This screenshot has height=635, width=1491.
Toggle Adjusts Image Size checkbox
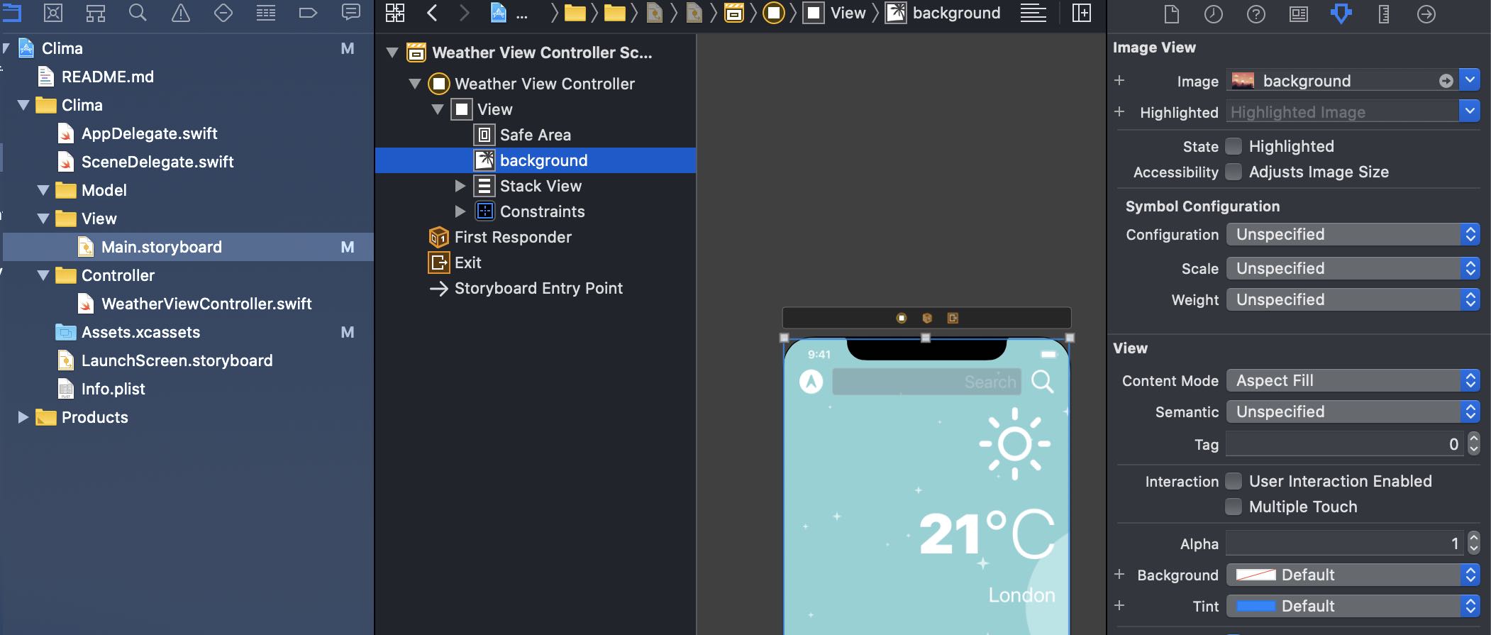click(x=1234, y=172)
